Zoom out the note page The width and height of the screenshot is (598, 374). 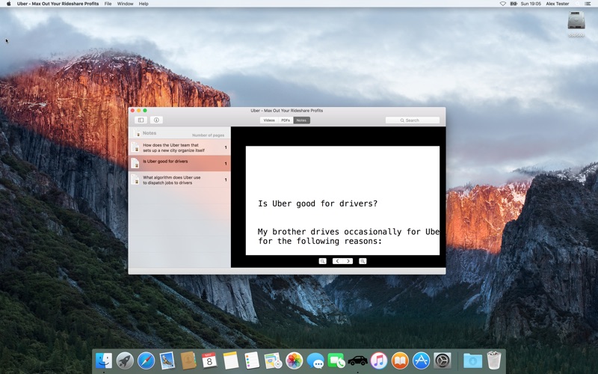point(322,261)
